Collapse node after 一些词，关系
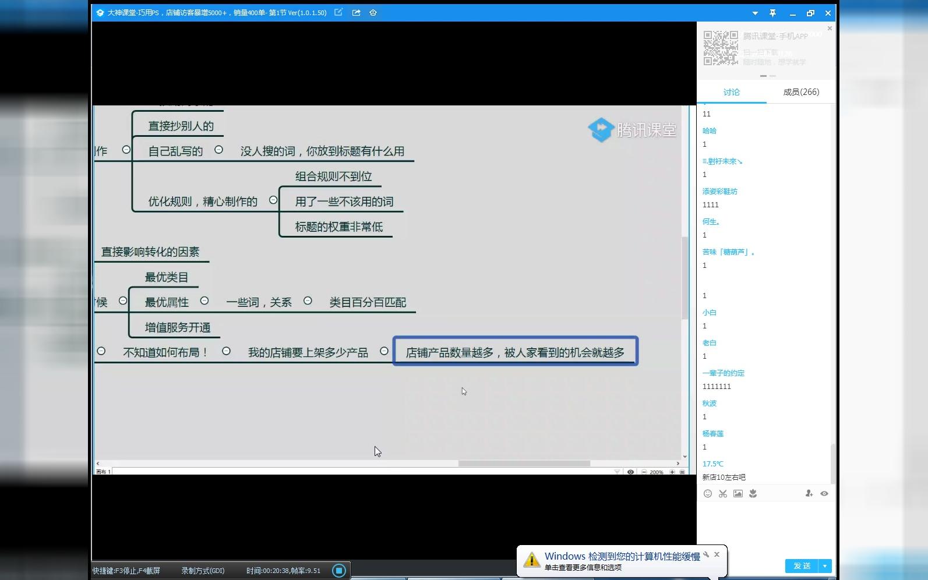 click(x=308, y=300)
